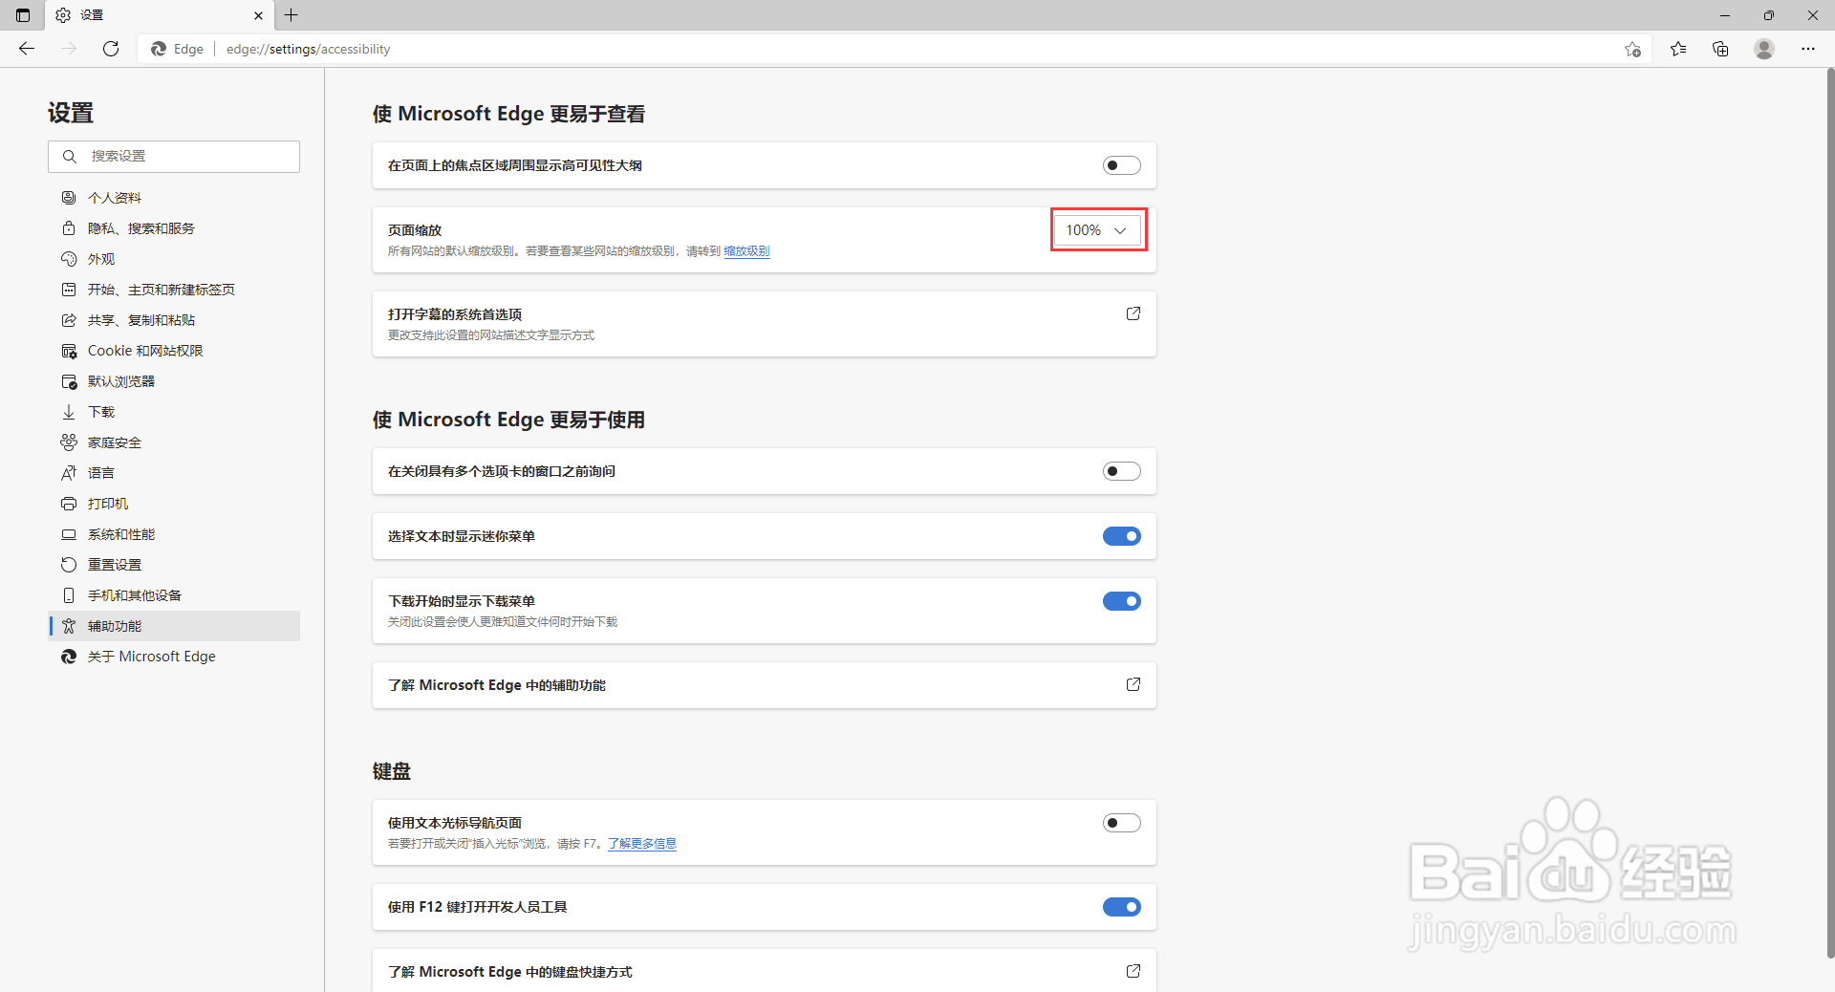Click the 重置设置 reset icon
The width and height of the screenshot is (1835, 992).
point(69,565)
